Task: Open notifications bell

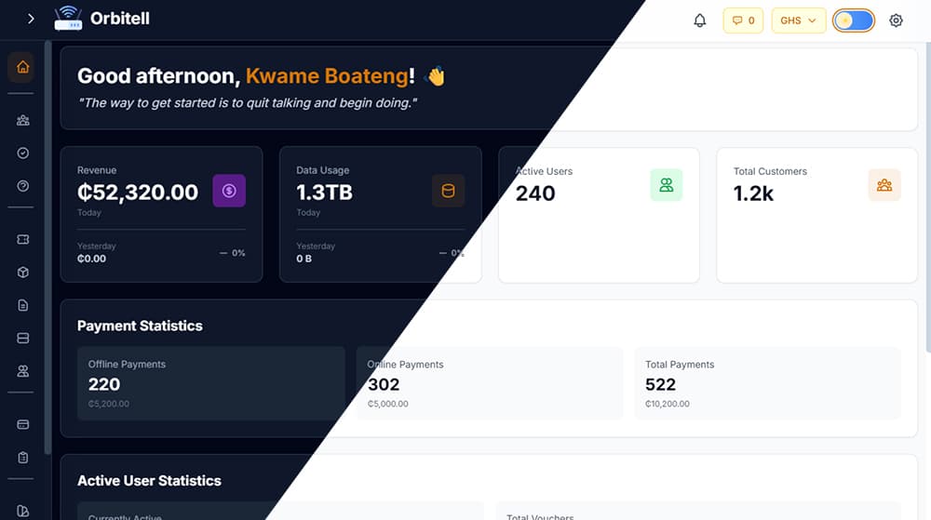Action: 700,20
